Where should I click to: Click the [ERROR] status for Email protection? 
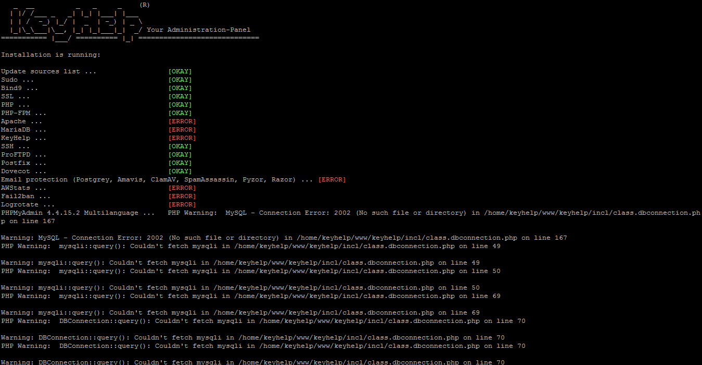(331, 179)
